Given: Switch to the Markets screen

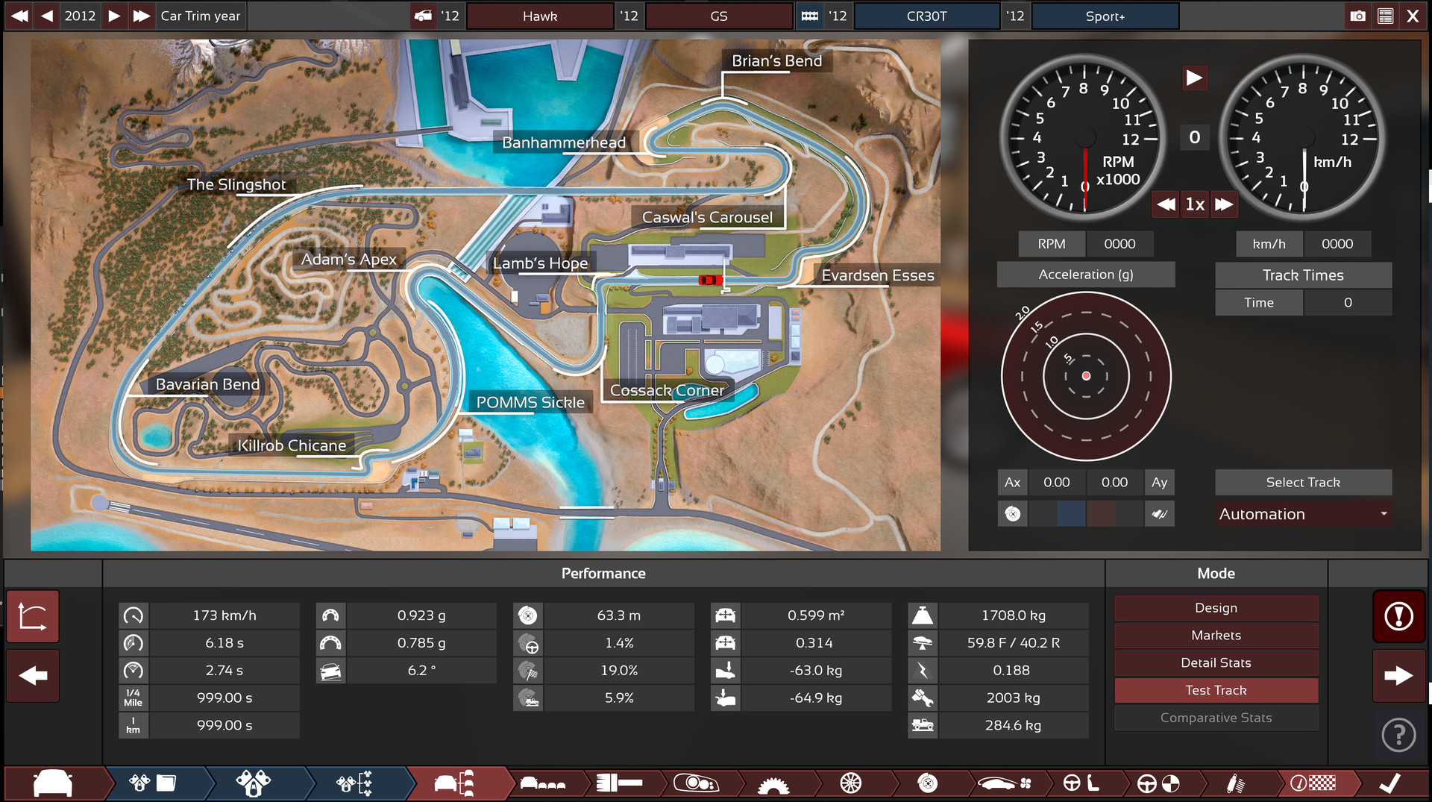Looking at the screenshot, I should pyautogui.click(x=1216, y=635).
